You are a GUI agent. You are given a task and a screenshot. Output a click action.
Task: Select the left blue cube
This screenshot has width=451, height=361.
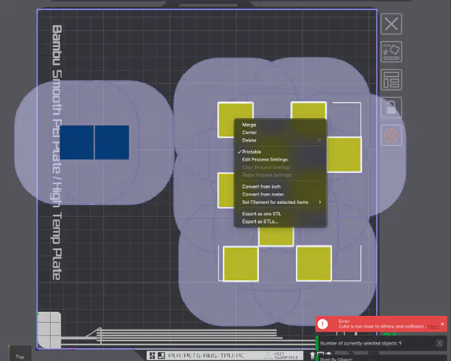[77, 142]
